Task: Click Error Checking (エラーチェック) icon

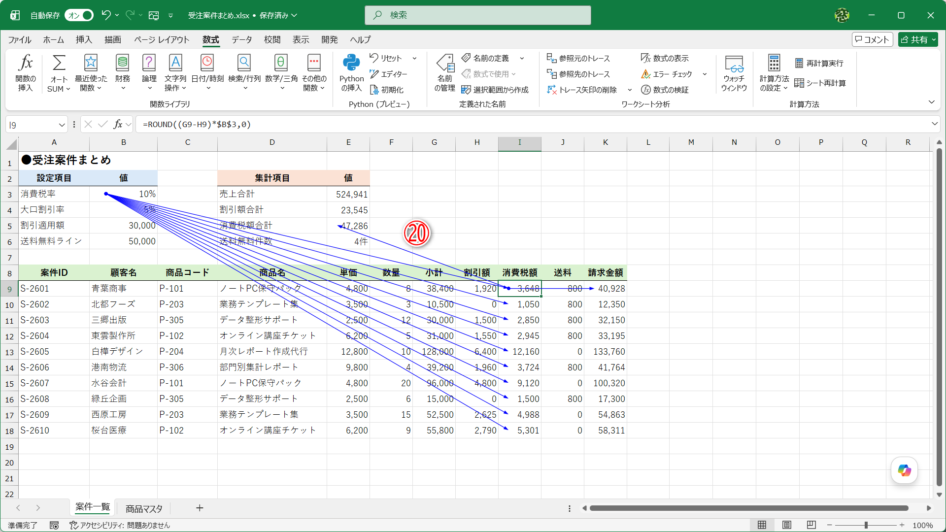Action: pos(646,74)
